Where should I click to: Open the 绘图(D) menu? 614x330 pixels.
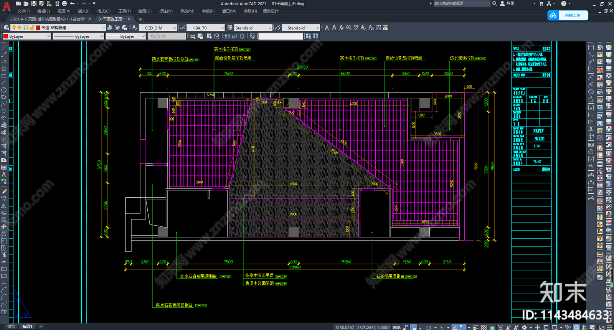[145, 11]
